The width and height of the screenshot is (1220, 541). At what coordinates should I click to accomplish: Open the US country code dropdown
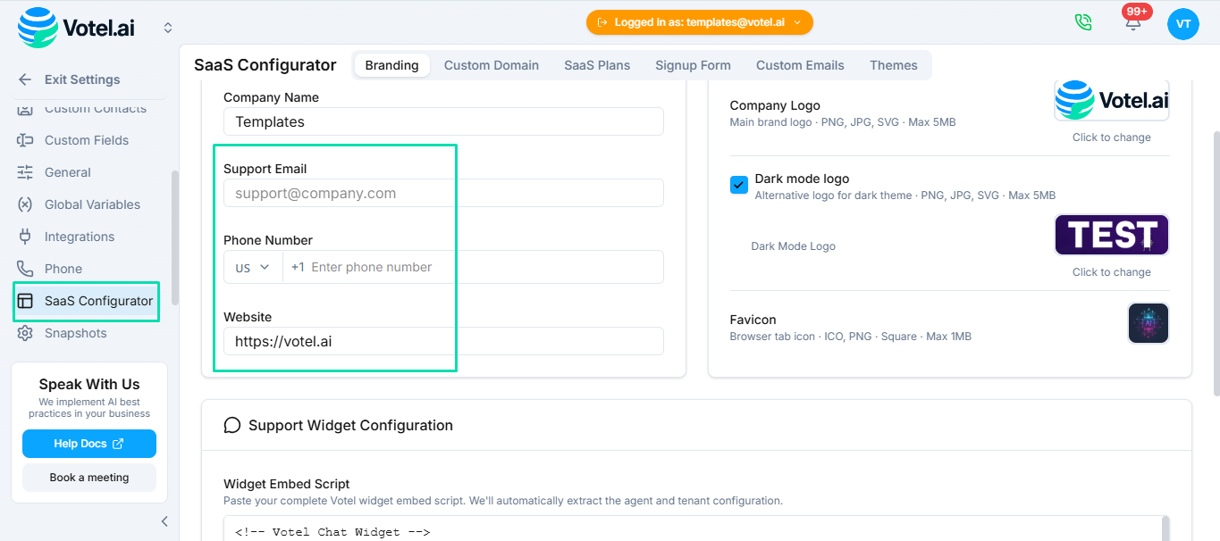[253, 267]
